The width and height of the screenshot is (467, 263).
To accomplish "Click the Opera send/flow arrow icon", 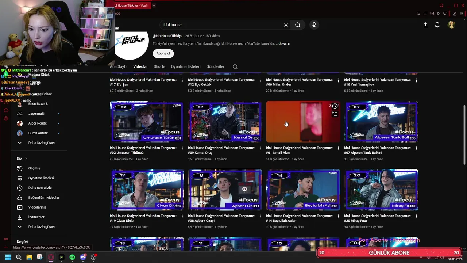I will 439,14.
